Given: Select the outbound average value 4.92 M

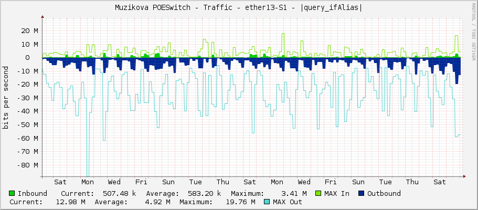Looking at the screenshot, I should [x=158, y=202].
